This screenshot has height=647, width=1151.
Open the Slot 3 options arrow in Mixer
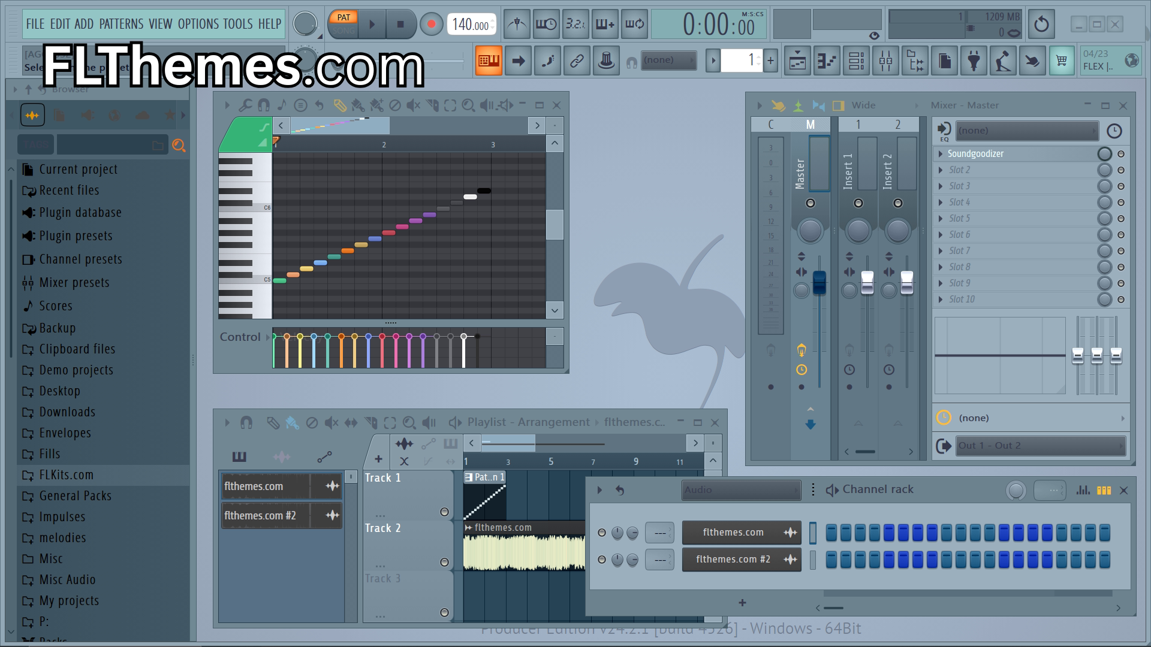[941, 186]
